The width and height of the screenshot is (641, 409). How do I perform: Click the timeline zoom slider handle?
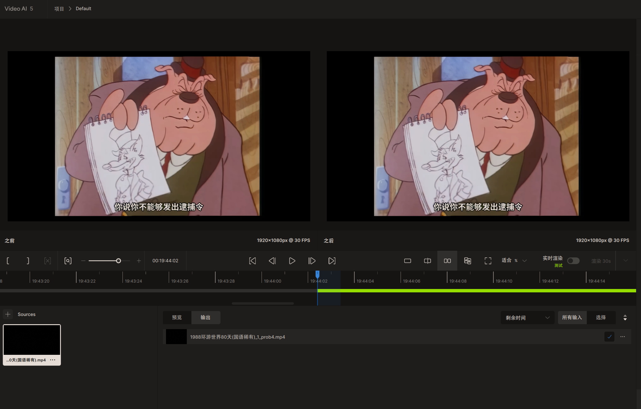(x=118, y=261)
